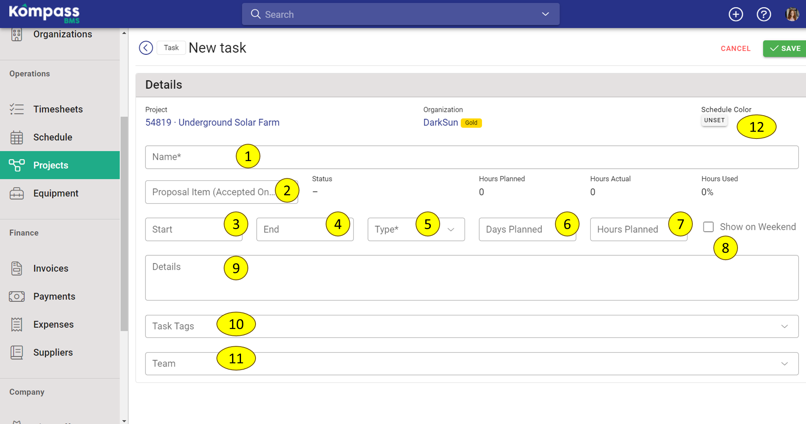
Task: Select the Equipment icon
Action: (17, 193)
